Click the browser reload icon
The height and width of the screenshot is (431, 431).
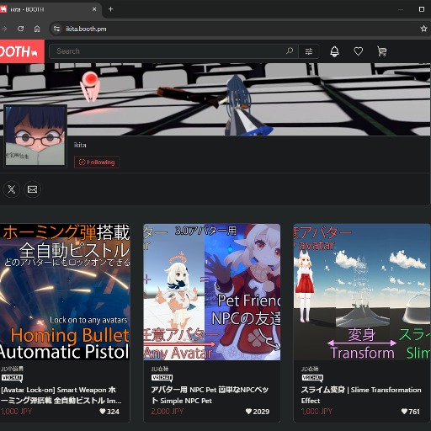(20, 29)
